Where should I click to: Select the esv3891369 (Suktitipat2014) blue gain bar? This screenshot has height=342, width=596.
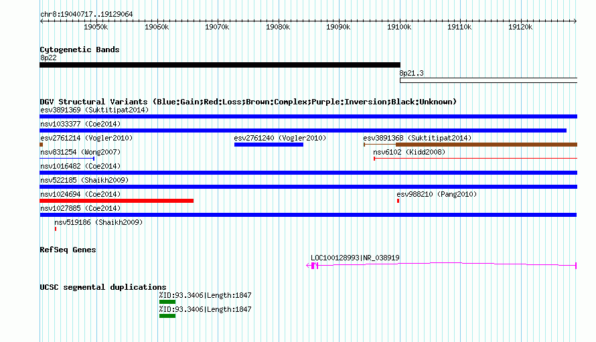308,116
